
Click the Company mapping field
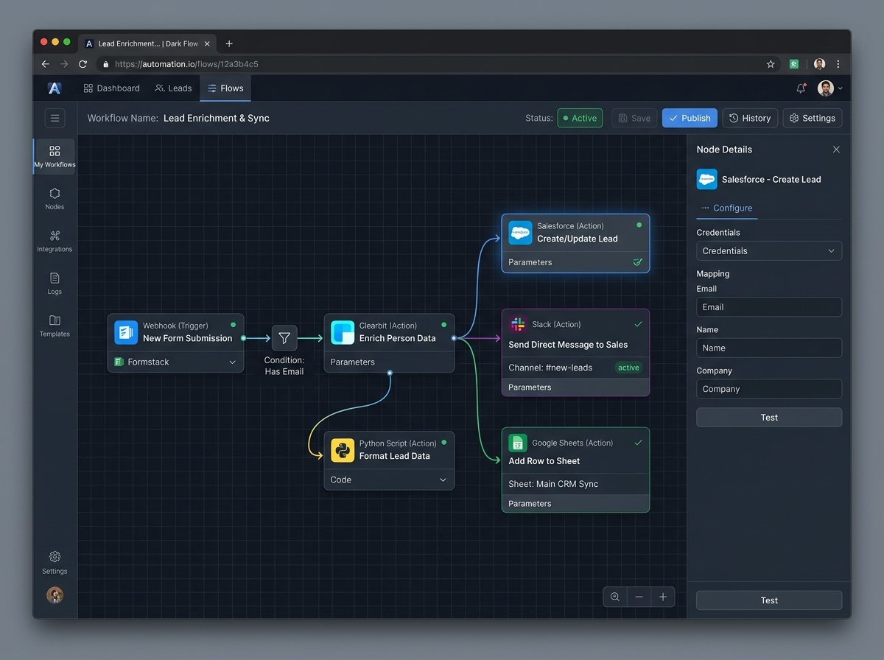769,389
